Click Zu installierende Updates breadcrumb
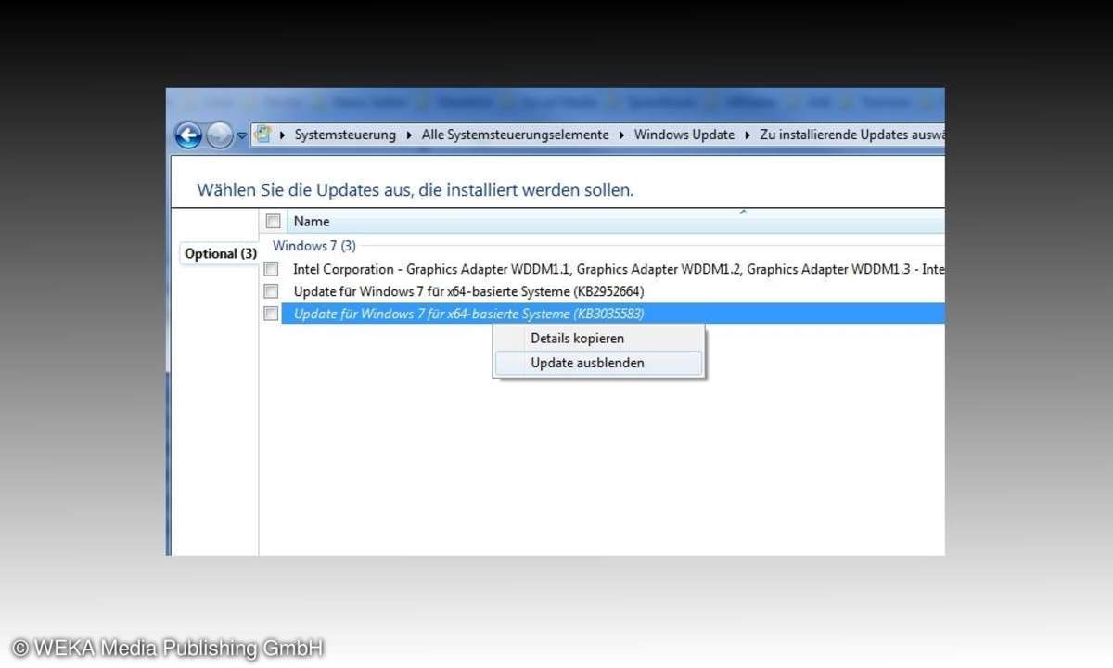This screenshot has width=1113, height=668. [x=851, y=135]
